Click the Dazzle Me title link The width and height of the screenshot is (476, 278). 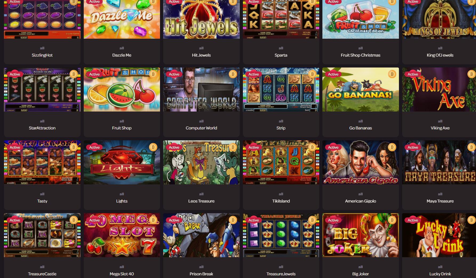pyautogui.click(x=122, y=55)
